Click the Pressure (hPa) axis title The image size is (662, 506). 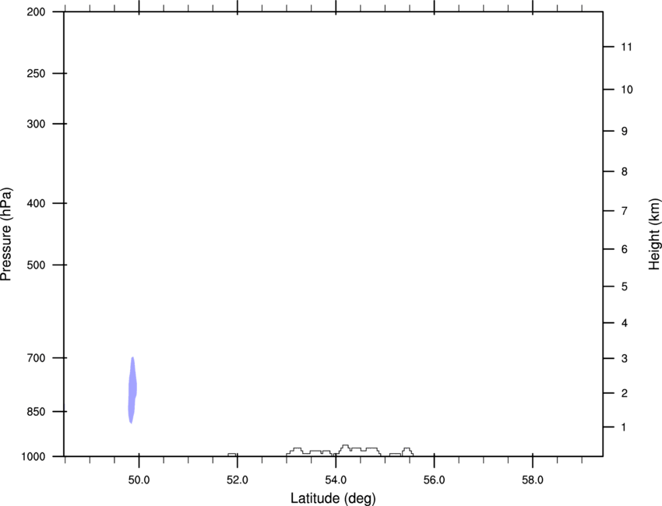(x=6, y=234)
